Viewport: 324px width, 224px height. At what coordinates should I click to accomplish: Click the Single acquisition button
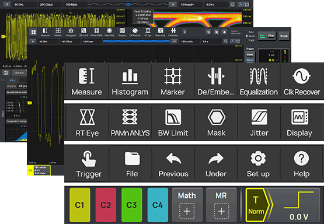click(x=284, y=36)
